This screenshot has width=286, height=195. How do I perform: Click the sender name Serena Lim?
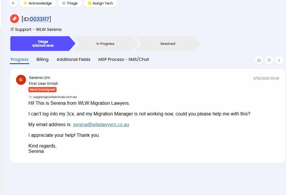click(x=40, y=77)
